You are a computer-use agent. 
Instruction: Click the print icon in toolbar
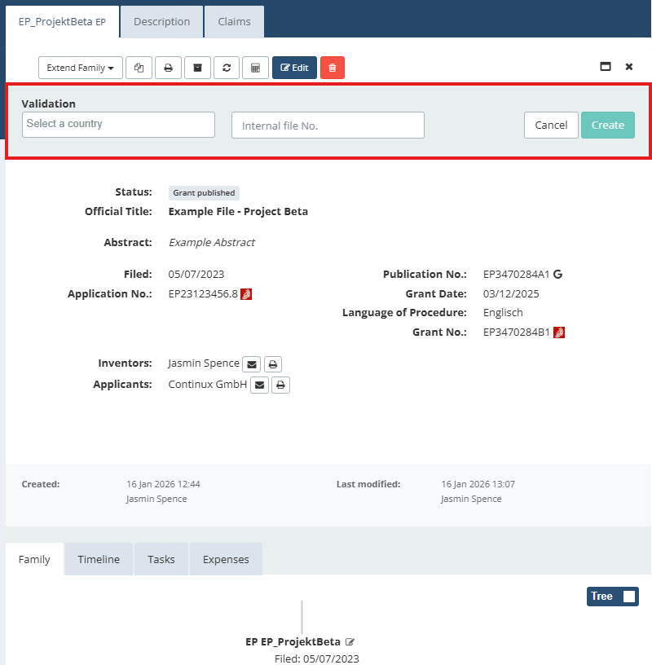[169, 68]
